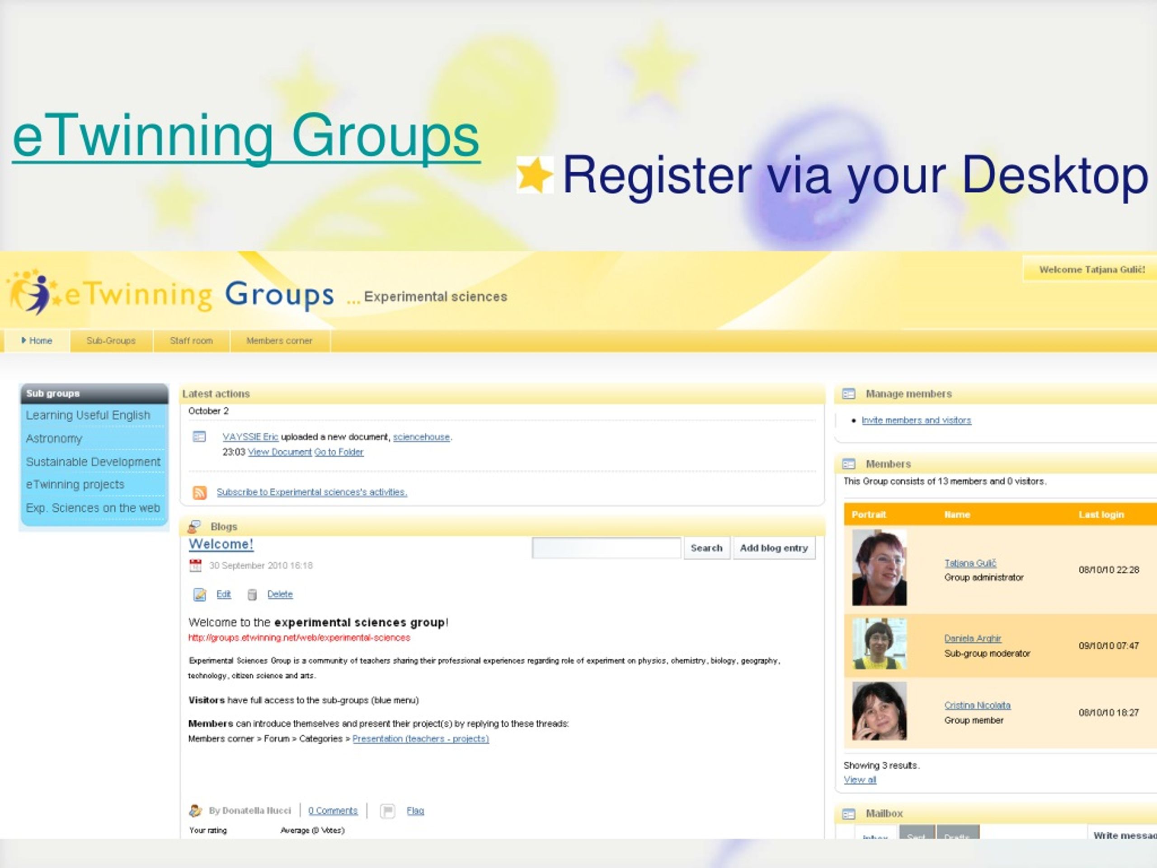Click Tatjana Gulič portrait photo

pos(879,568)
